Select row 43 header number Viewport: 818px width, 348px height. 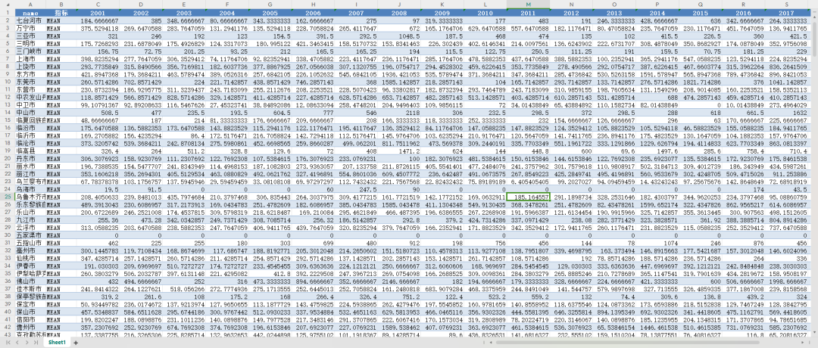pos(8,335)
